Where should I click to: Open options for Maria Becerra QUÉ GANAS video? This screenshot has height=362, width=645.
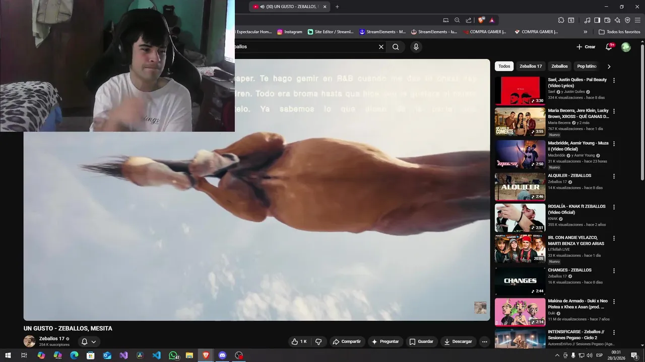click(614, 111)
